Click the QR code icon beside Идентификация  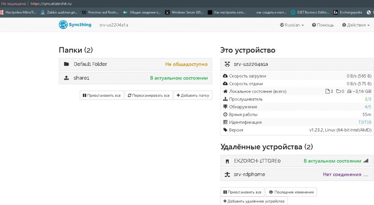(x=225, y=122)
